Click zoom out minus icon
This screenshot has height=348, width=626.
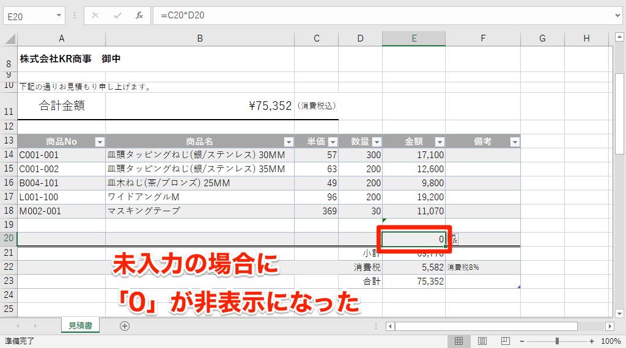click(522, 341)
